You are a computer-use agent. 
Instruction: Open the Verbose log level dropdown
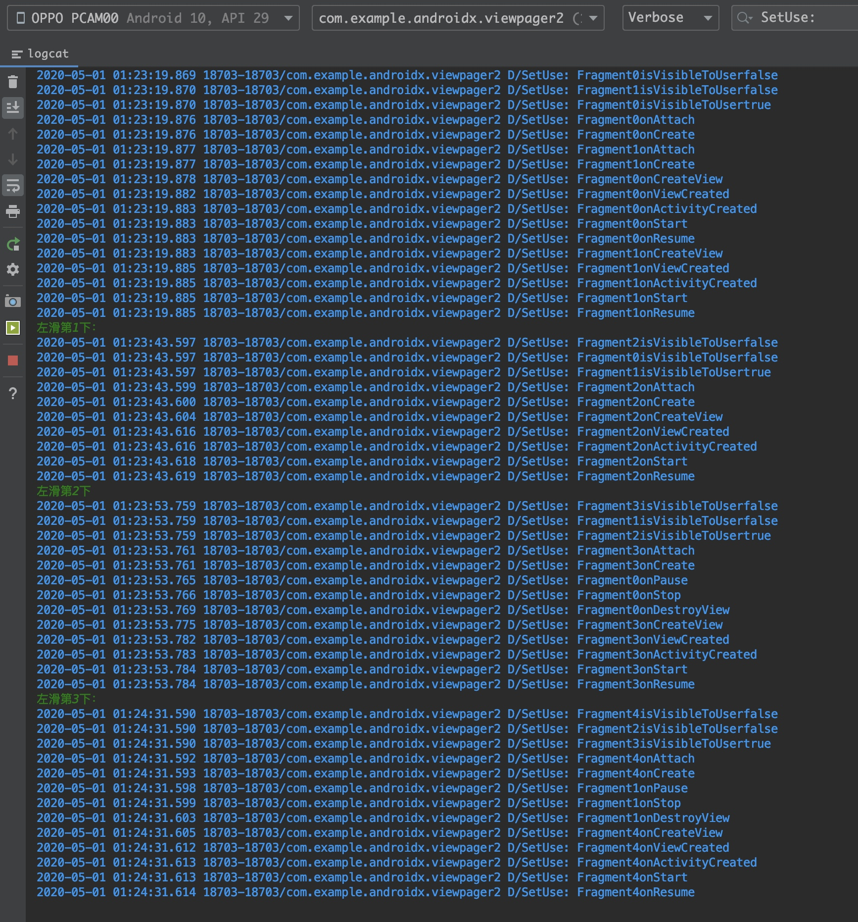[x=670, y=18]
